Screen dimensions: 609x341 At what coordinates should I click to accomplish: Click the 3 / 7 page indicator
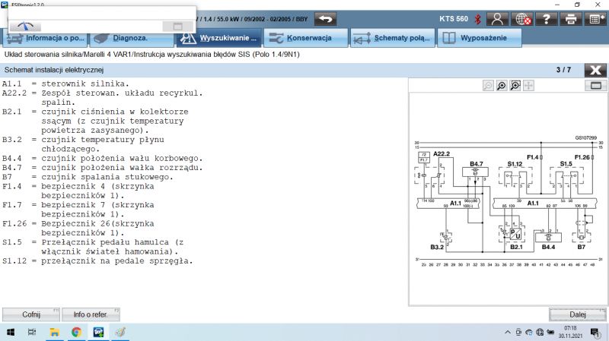click(x=563, y=70)
